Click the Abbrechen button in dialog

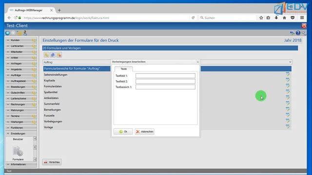click(x=145, y=132)
